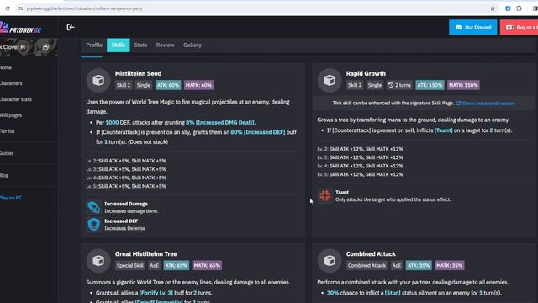Click the Combined Attack skill icon
The height and width of the screenshot is (303, 538).
(x=330, y=261)
